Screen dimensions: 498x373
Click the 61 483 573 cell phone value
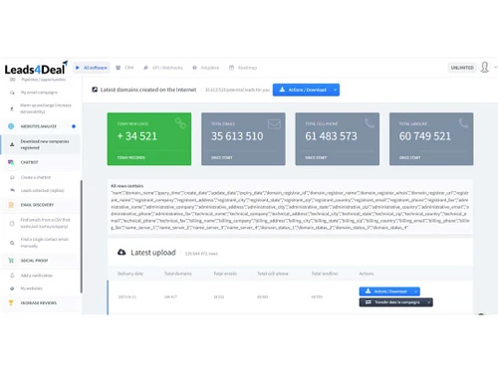point(331,136)
